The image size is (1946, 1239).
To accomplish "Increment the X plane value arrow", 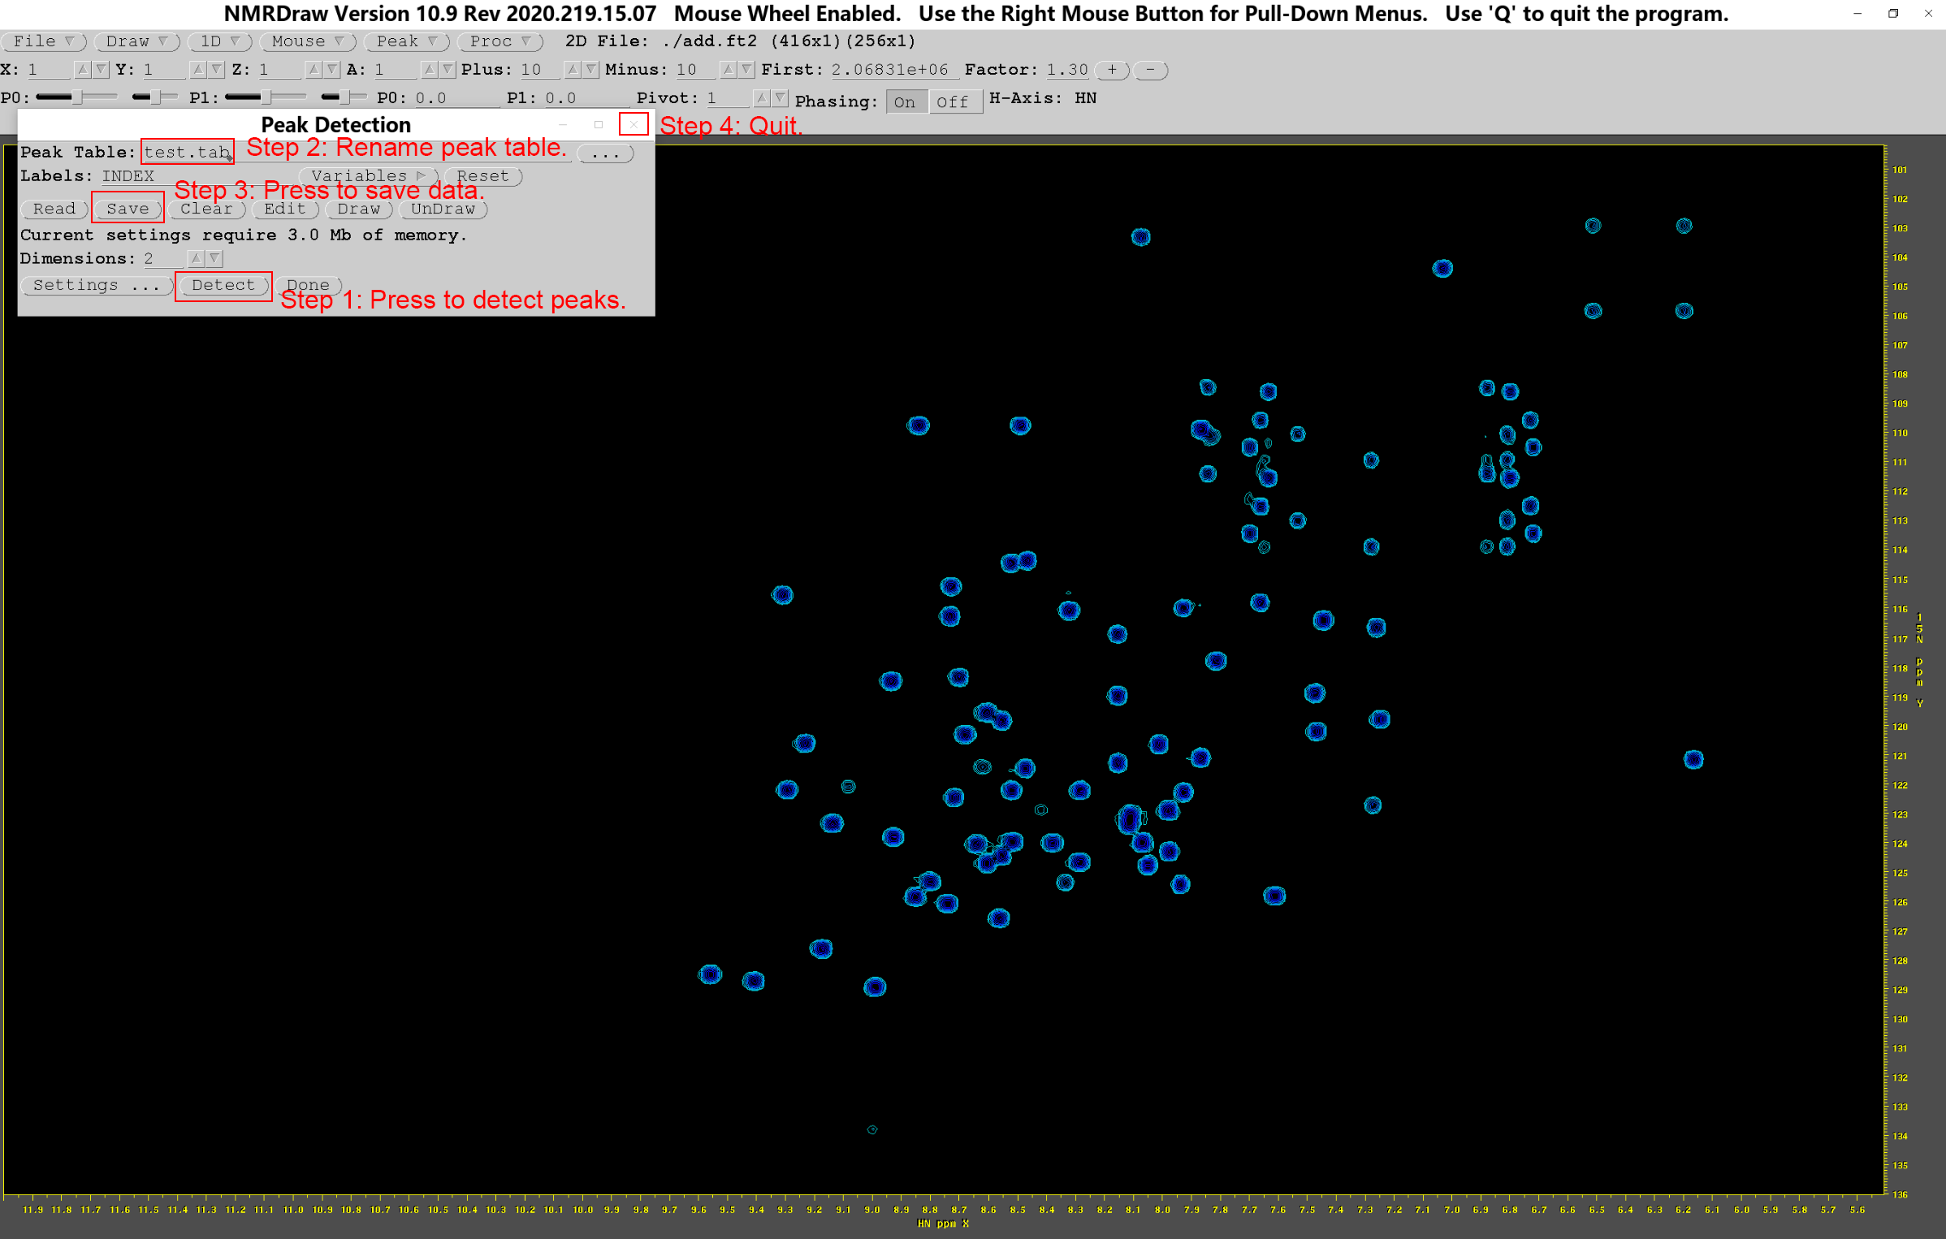I will pos(82,70).
